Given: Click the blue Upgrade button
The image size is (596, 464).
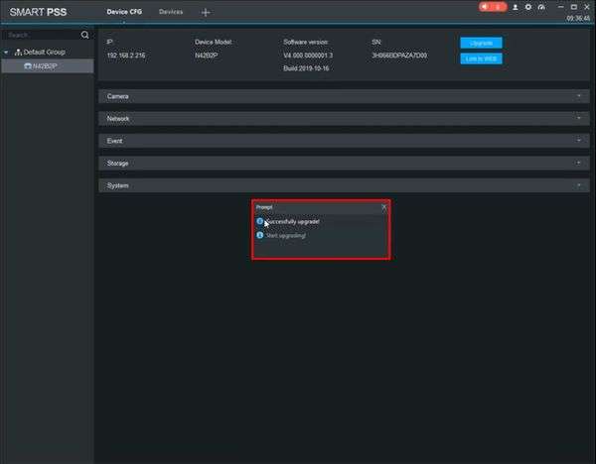Looking at the screenshot, I should [481, 43].
